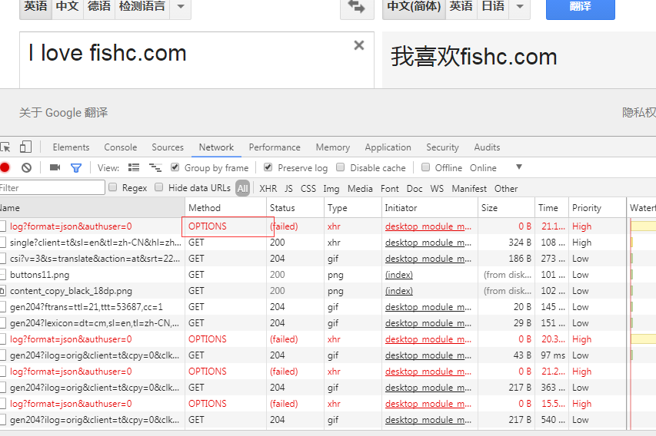The image size is (656, 436).
Task: Open the 关于 Google 翻译 link
Action: 64,113
